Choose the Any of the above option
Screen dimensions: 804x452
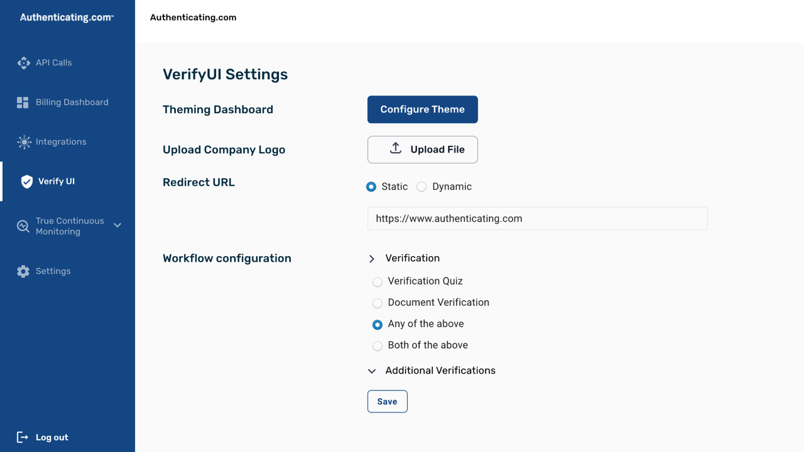click(x=378, y=325)
